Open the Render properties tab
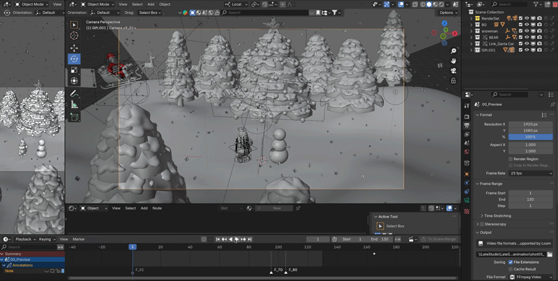The height and width of the screenshot is (281, 558). pyautogui.click(x=467, y=116)
